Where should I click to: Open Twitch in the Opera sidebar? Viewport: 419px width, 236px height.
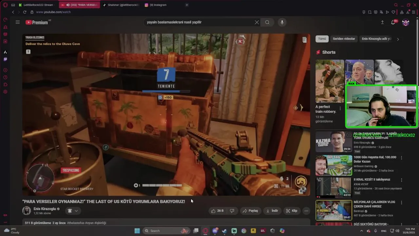tap(5, 59)
